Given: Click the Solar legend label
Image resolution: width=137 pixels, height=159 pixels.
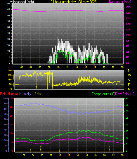Looking at the screenshot, I should [x=38, y=94].
